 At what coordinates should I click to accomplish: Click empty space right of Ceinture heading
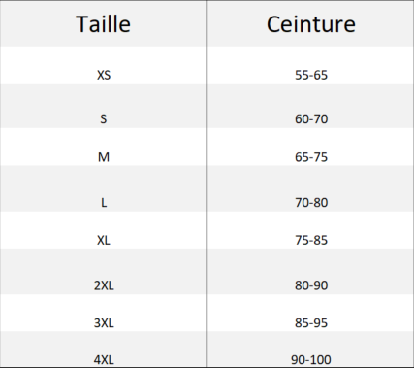click(x=385, y=24)
